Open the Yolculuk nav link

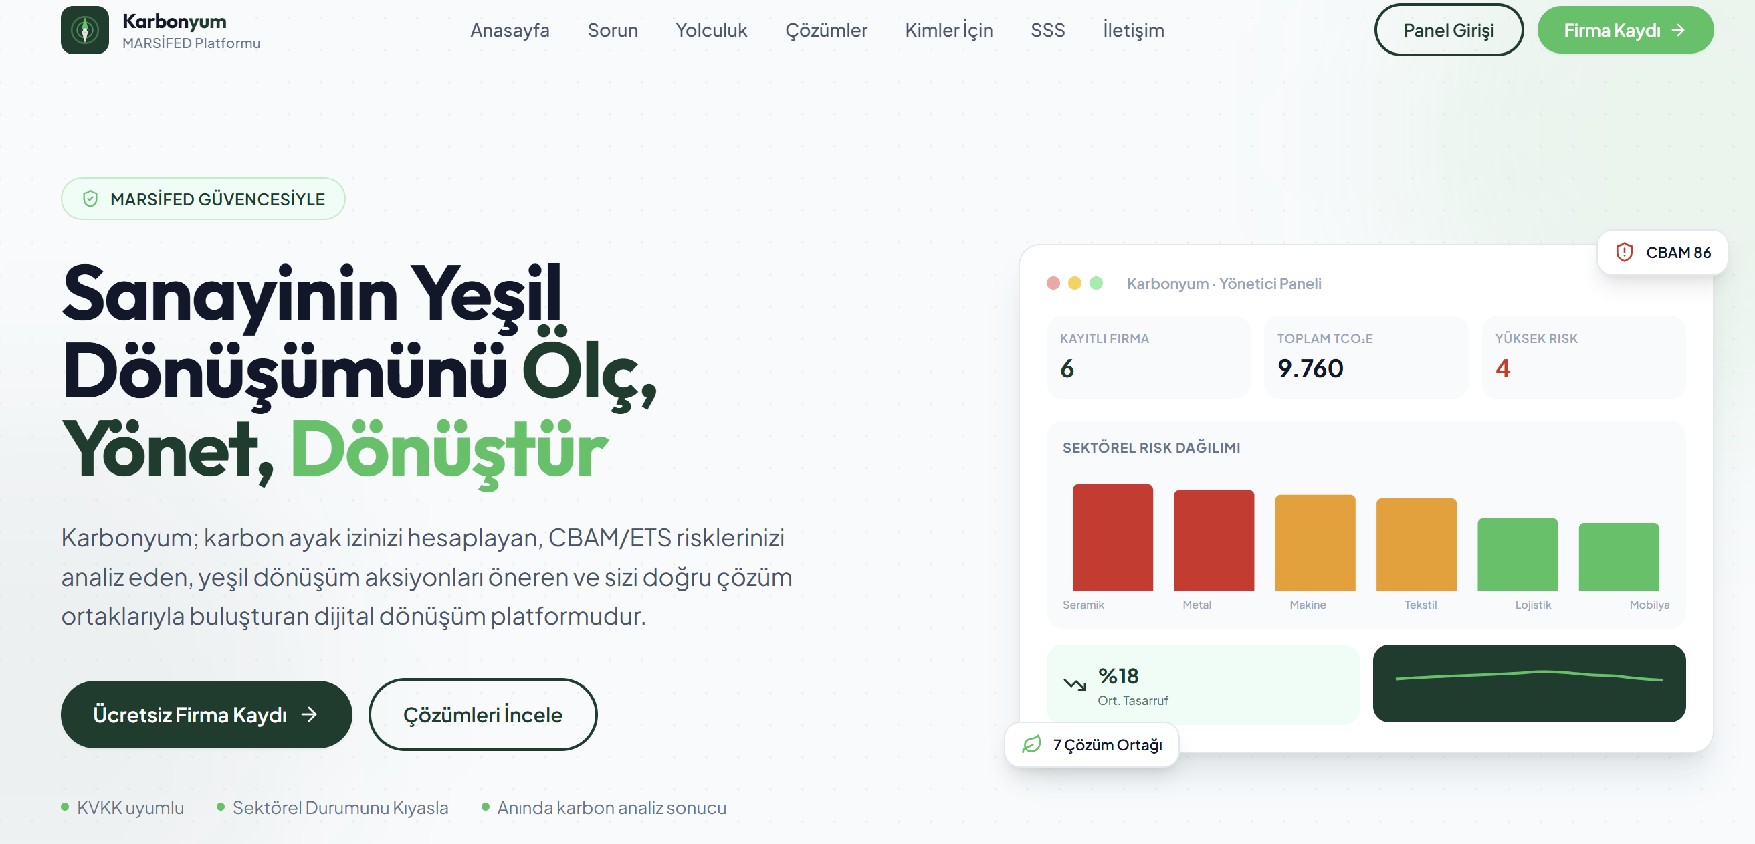[x=711, y=30]
